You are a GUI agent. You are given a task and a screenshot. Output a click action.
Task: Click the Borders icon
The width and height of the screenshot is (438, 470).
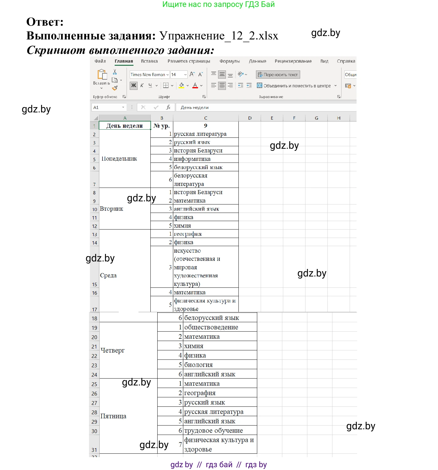(x=165, y=85)
